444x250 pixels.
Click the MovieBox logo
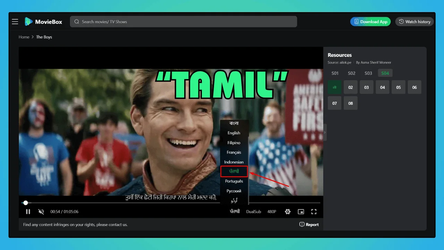coord(43,22)
